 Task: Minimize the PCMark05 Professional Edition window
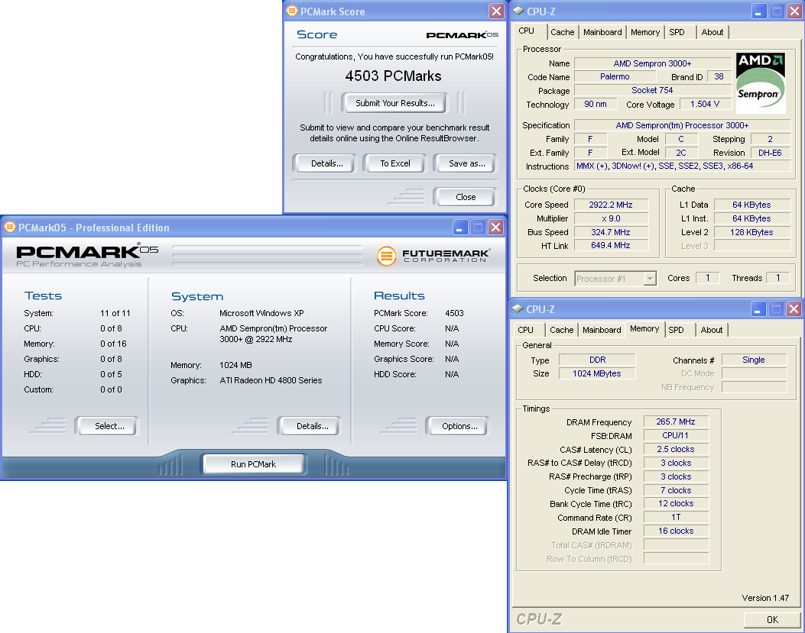coord(460,228)
